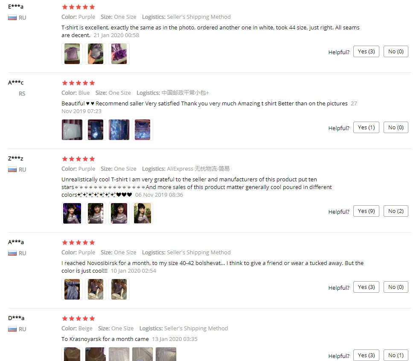The width and height of the screenshot is (419, 361).
Task: Click Yes (3) on E***a's review
Action: (x=366, y=52)
